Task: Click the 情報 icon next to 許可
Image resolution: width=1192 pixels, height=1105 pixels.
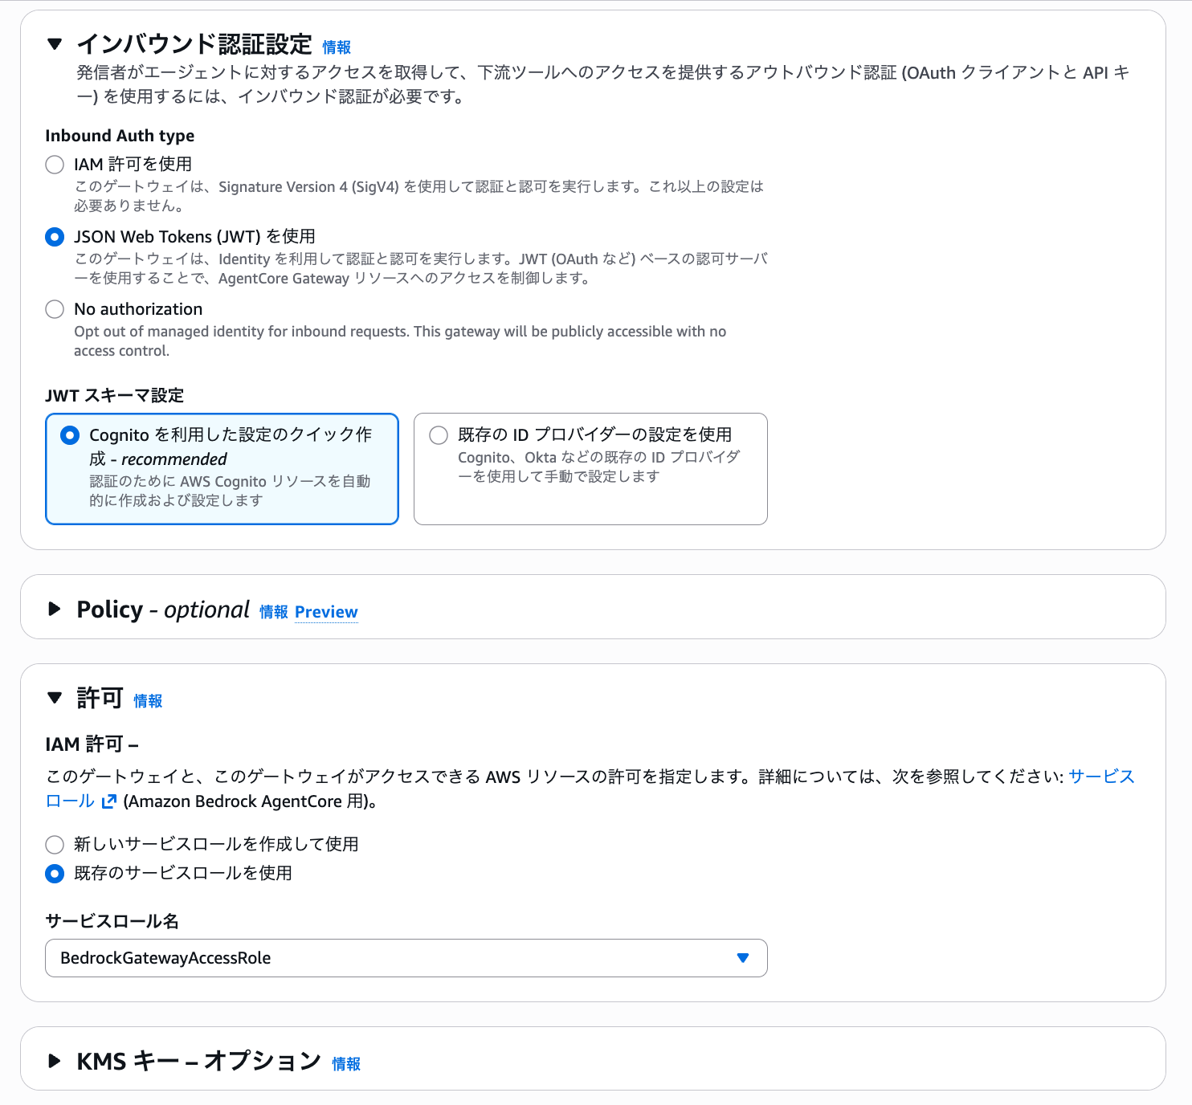Action: [x=147, y=701]
